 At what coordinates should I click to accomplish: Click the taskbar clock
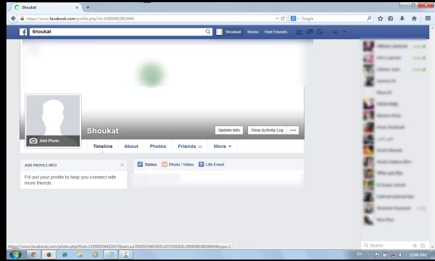coord(418,254)
